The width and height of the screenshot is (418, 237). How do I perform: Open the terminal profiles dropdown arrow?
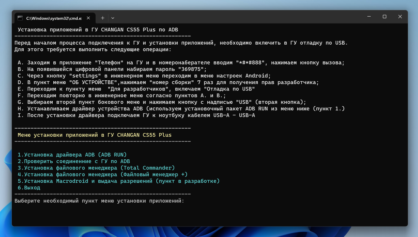click(113, 18)
